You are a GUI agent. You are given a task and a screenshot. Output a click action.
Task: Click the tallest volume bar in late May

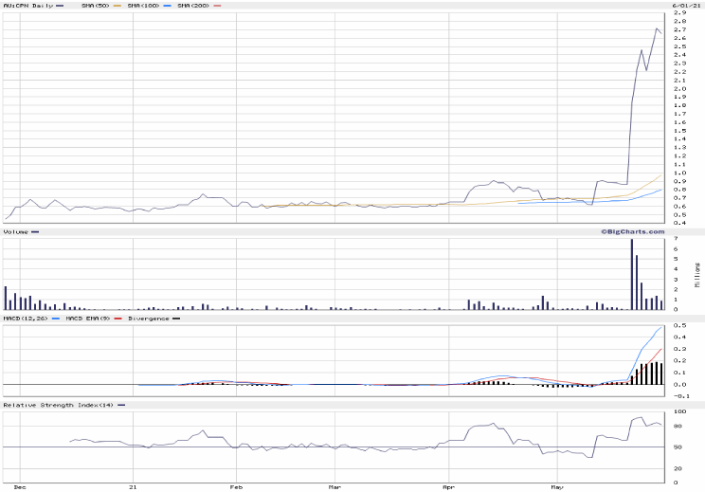click(x=632, y=275)
